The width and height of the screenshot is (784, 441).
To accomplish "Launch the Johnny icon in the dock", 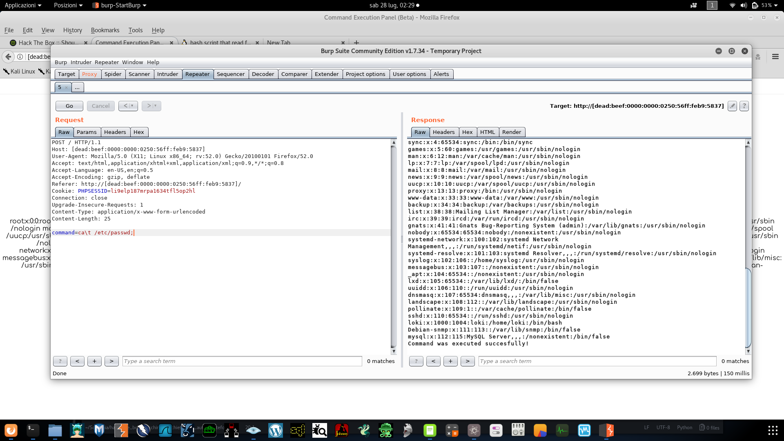I will (342, 430).
